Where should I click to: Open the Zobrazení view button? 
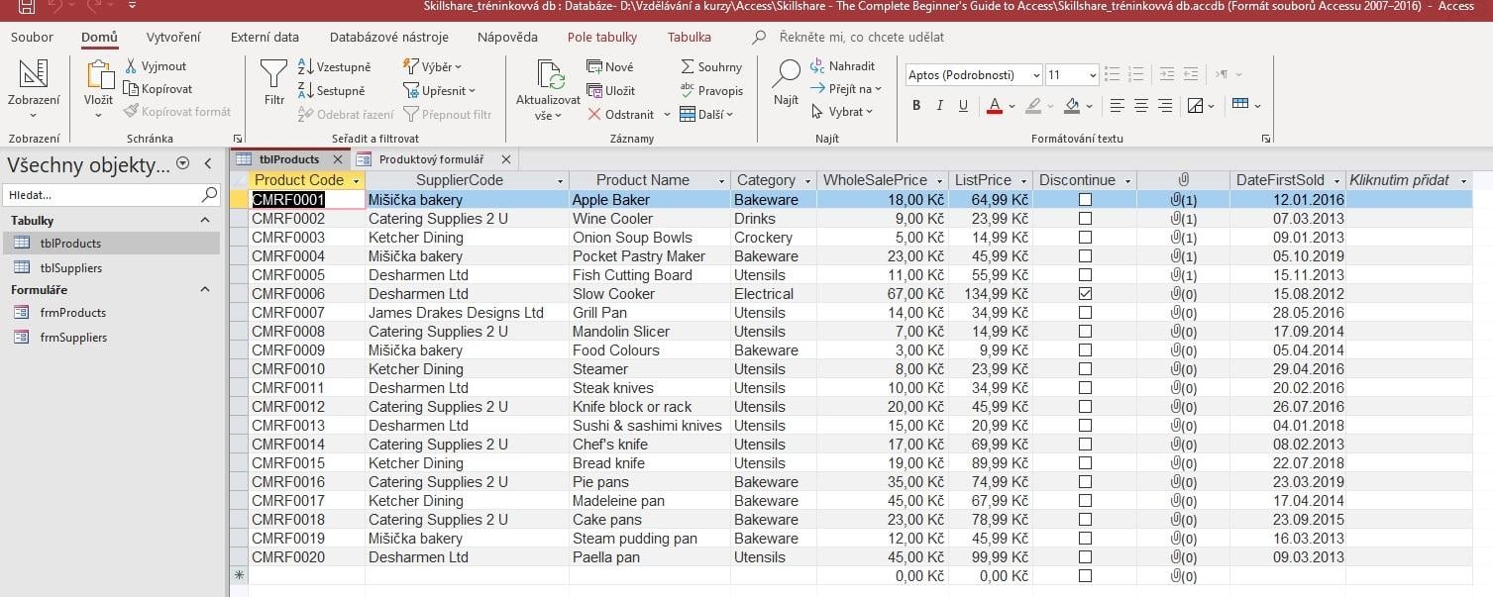tap(33, 89)
